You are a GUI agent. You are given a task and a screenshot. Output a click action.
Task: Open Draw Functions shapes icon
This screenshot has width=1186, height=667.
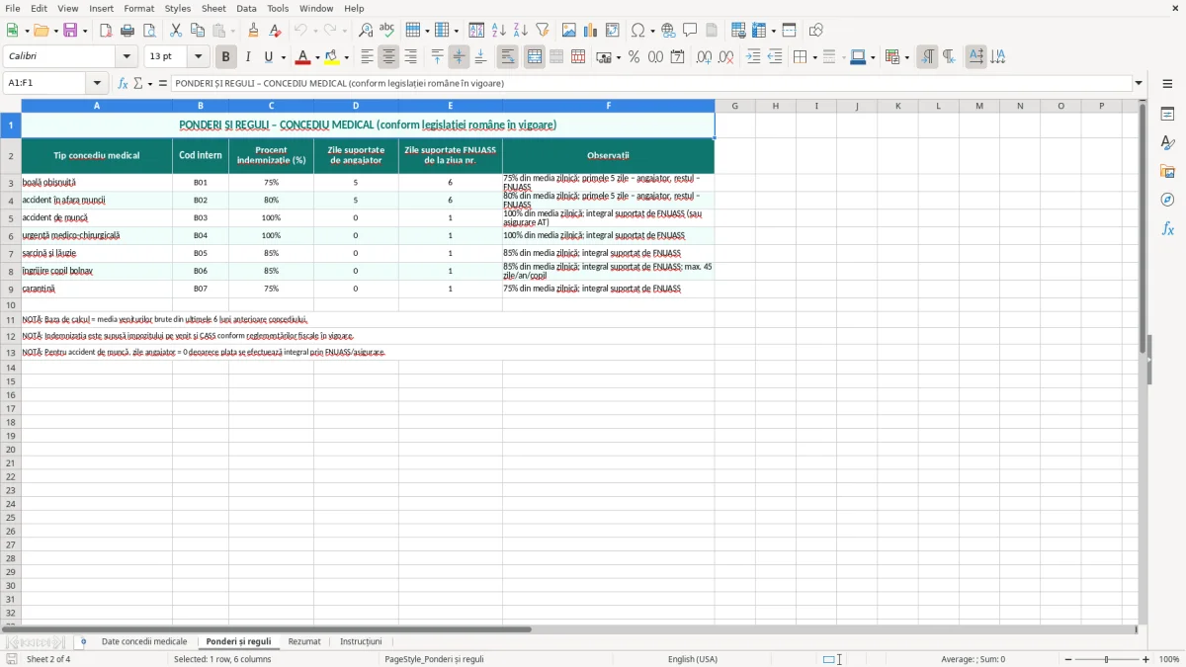[816, 30]
